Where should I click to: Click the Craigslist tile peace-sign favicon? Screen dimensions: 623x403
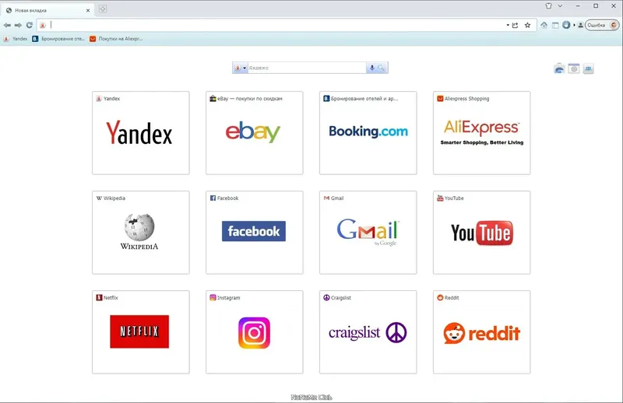coord(326,298)
